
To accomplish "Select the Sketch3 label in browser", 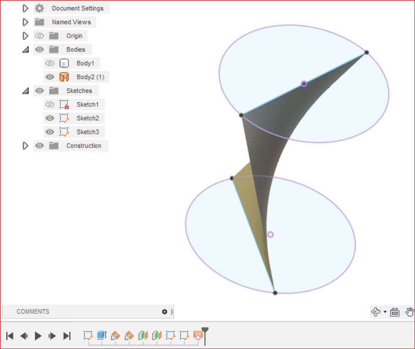I will [x=87, y=132].
